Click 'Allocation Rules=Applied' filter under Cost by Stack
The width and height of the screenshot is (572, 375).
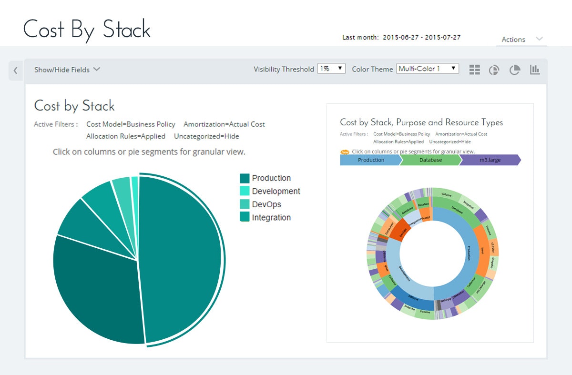pyautogui.click(x=126, y=136)
